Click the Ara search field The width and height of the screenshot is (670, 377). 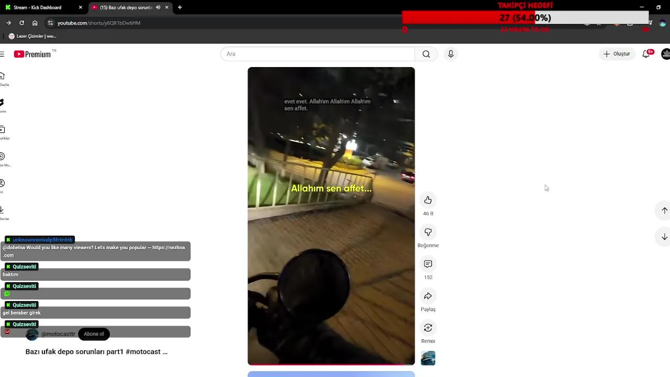318,54
